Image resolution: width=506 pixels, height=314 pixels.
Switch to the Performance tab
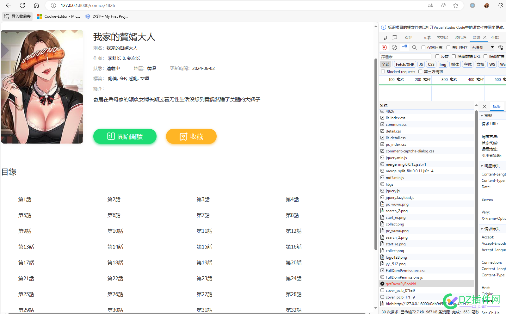[x=495, y=38]
